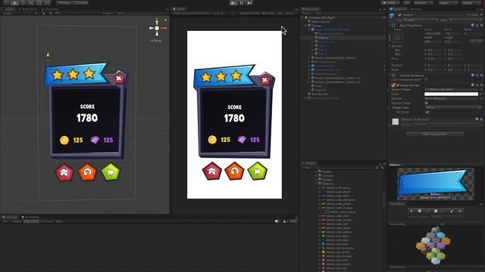Open the white Color swatch in Inspector
The image size is (485, 272).
[x=452, y=94]
